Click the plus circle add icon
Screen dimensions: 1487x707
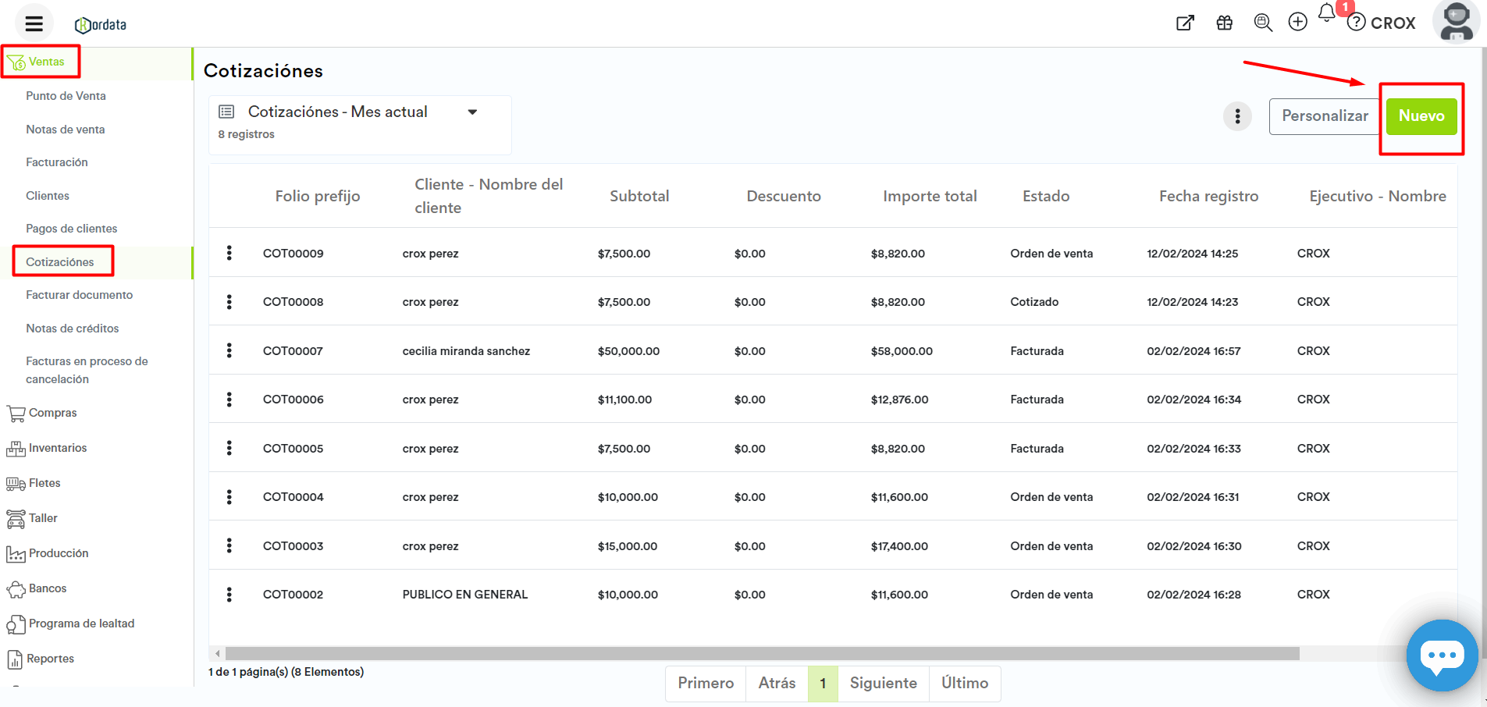pyautogui.click(x=1297, y=23)
